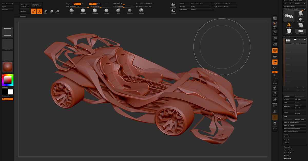Open the current stroke type thumbnail
The height and width of the screenshot is (161, 308).
tap(7, 33)
